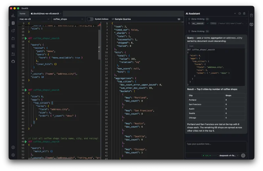The image size is (263, 171).
Task: Focus the Type your question here input
Action: [216, 146]
